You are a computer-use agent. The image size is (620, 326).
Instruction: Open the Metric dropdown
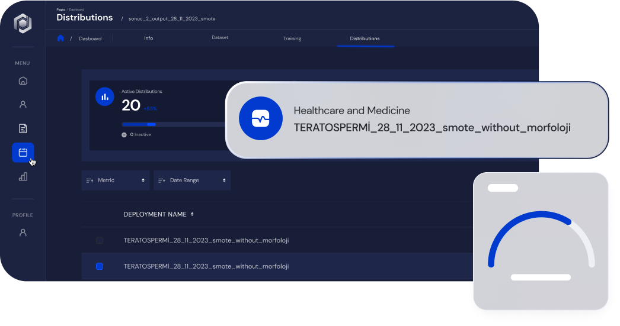coord(116,180)
